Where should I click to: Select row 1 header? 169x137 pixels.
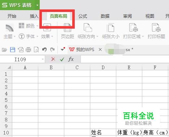click(x=6, y=74)
